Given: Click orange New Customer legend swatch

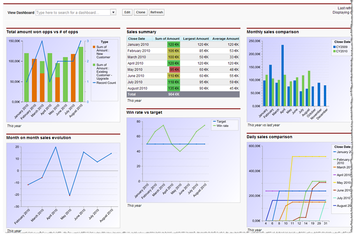Looking at the screenshot, I should tap(94, 47).
